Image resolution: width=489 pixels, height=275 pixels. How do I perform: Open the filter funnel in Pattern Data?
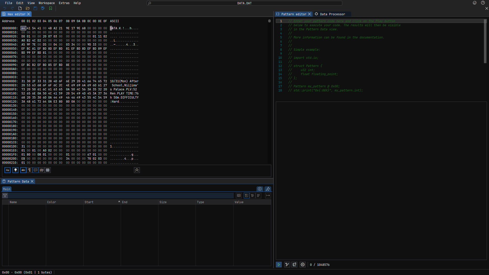tap(5, 196)
